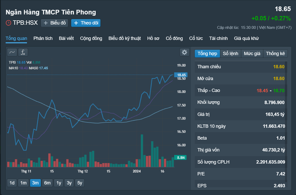Image resolution: width=296 pixels, height=195 pixels.
Task: Click the Giá trị value 163,45 tỷ
Action: (x=275, y=114)
